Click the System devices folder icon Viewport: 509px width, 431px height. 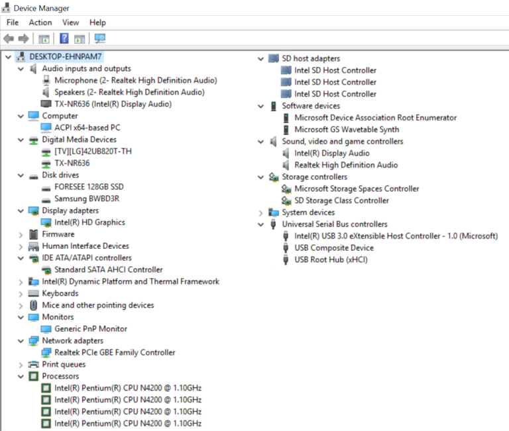click(x=274, y=213)
